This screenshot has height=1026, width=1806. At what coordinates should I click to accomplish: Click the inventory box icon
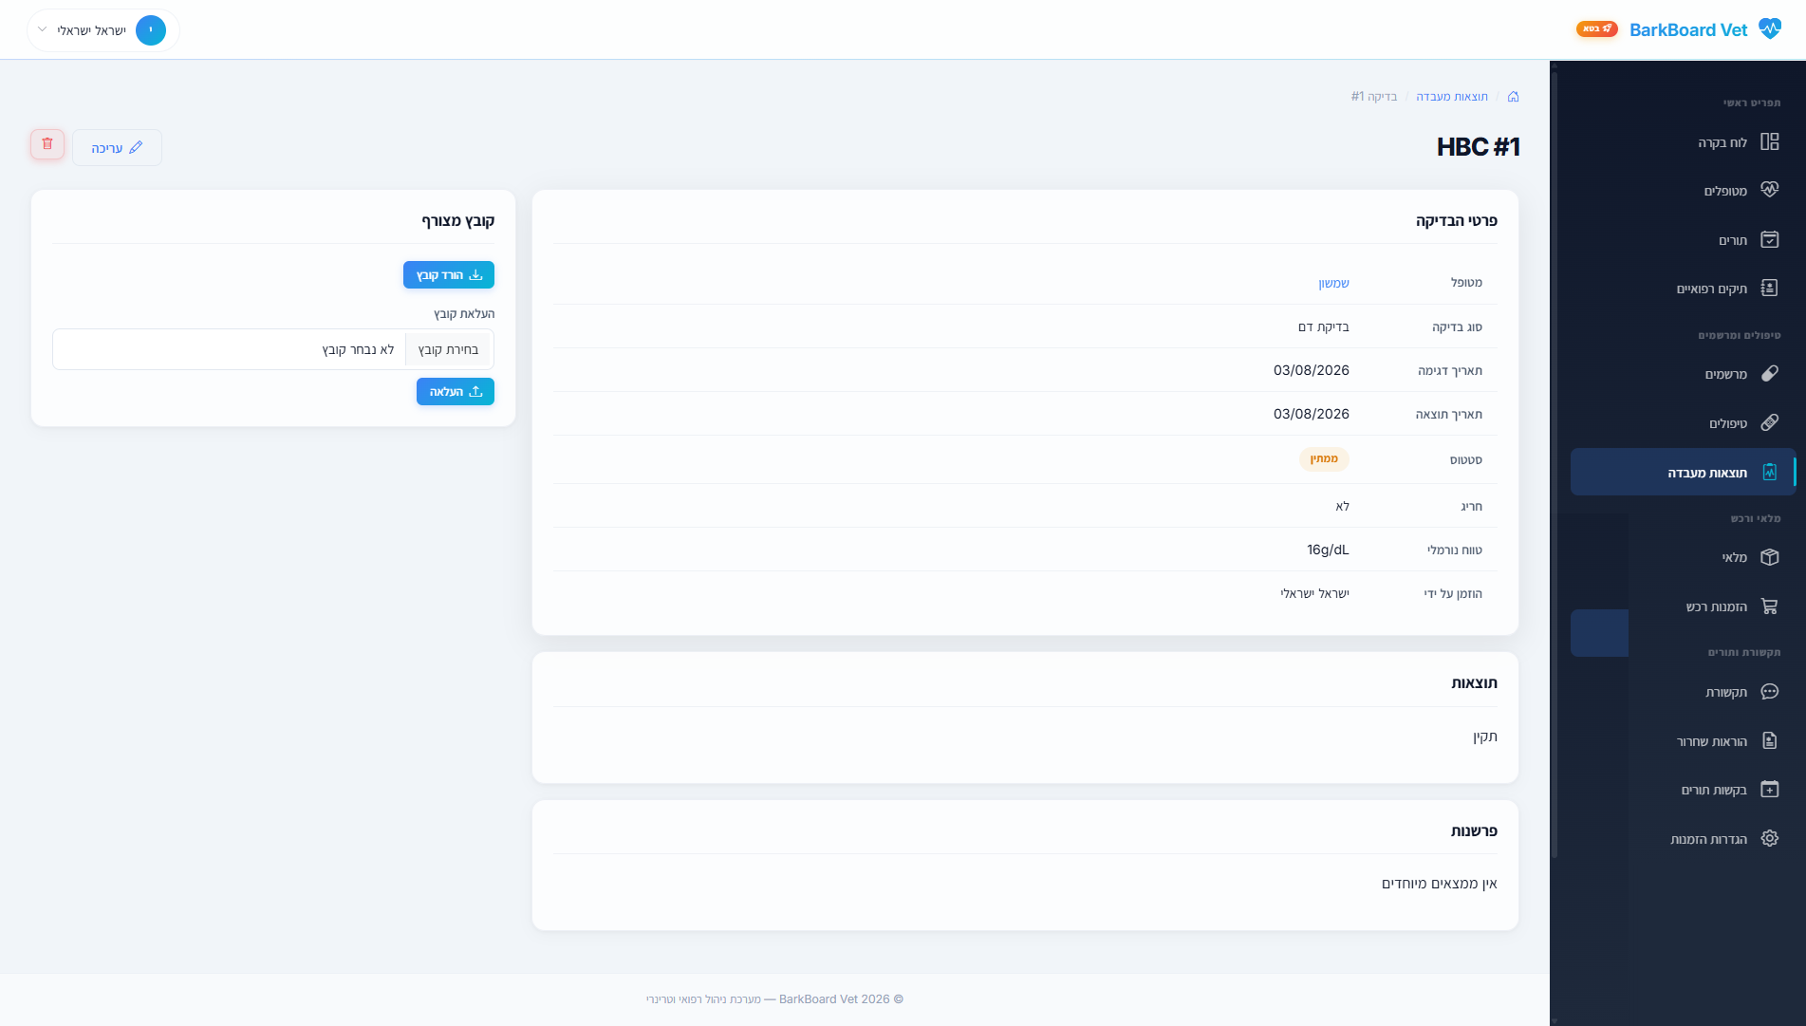[1769, 557]
